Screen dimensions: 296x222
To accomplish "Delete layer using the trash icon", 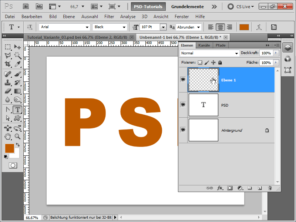I will tap(270, 188).
